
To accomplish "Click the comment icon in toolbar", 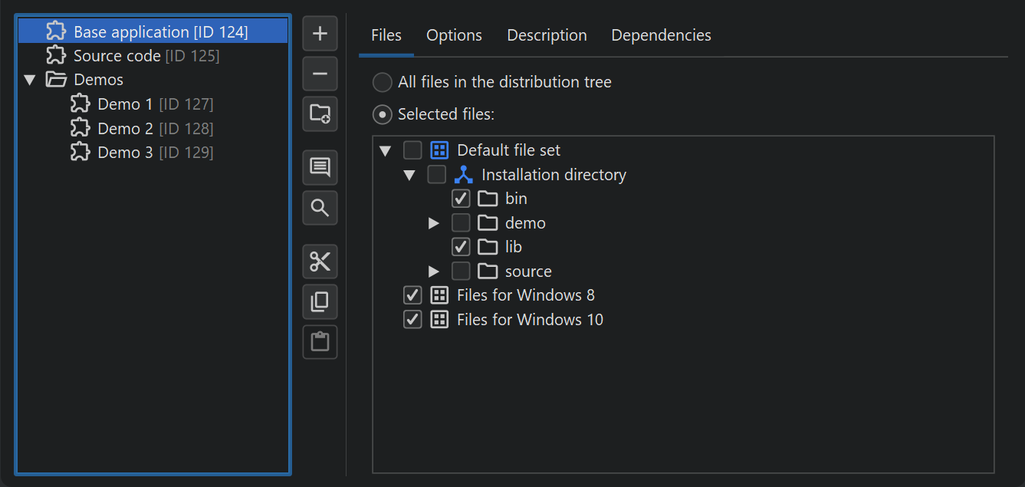I will (x=320, y=167).
